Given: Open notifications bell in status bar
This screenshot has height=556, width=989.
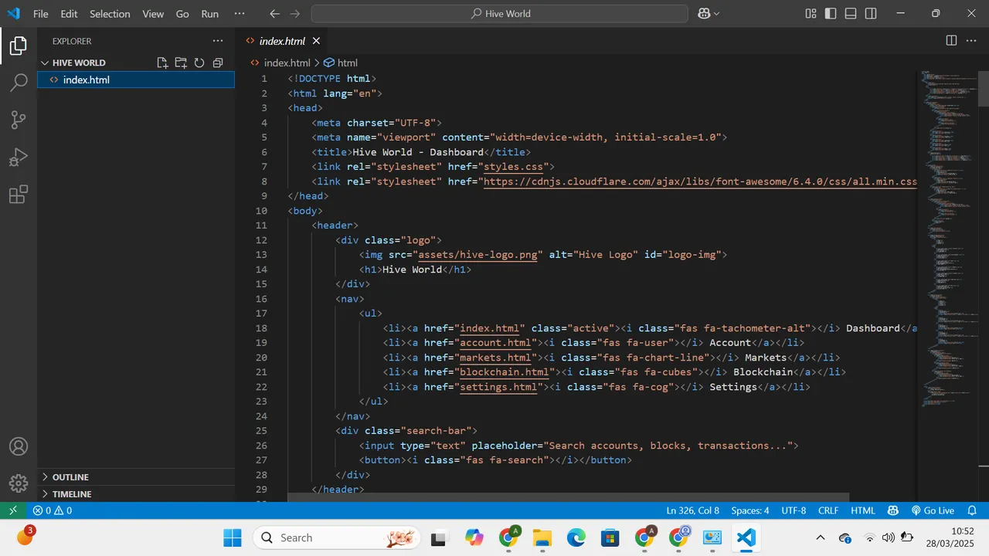Looking at the screenshot, I should coord(972,510).
